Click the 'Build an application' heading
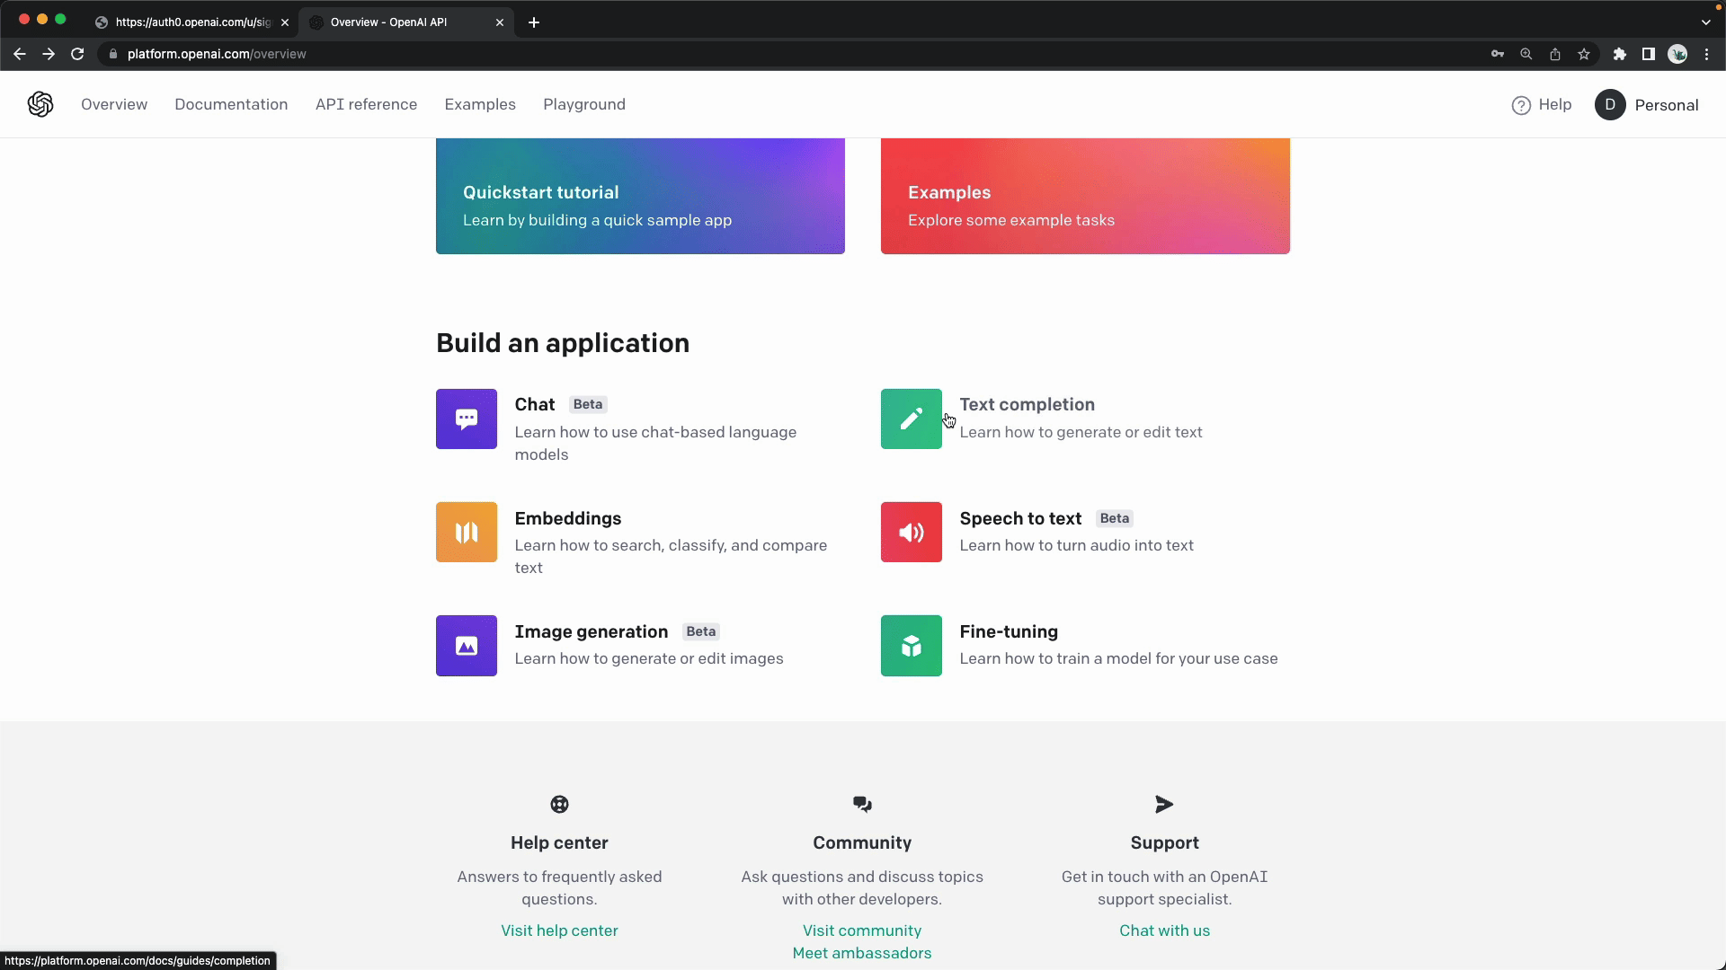Screen dimensions: 1726x970 coord(563,343)
